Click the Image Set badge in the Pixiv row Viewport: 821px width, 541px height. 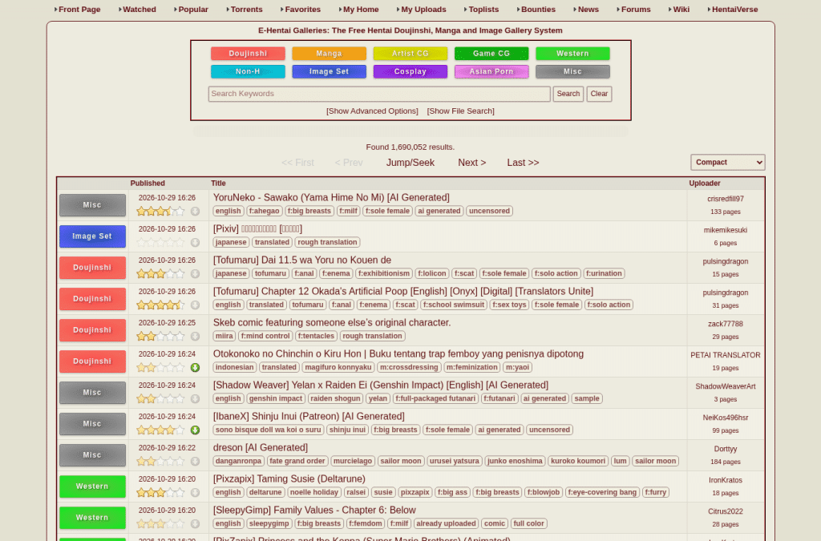coord(92,236)
